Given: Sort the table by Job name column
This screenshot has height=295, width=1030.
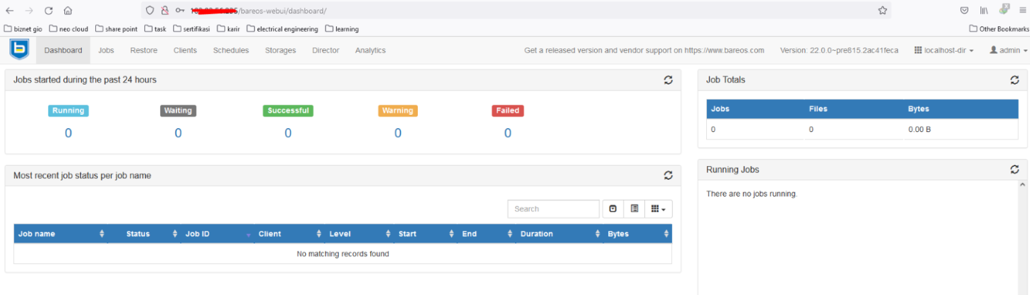Looking at the screenshot, I should 60,234.
